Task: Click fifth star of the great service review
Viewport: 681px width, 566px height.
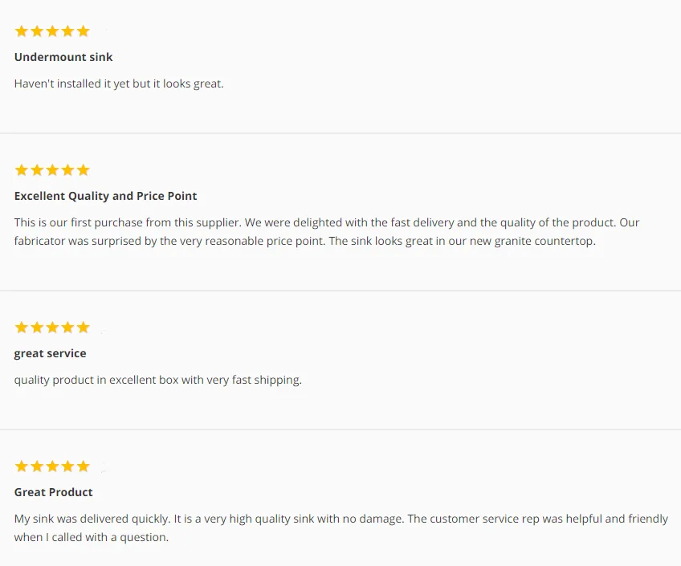Action: pos(83,328)
